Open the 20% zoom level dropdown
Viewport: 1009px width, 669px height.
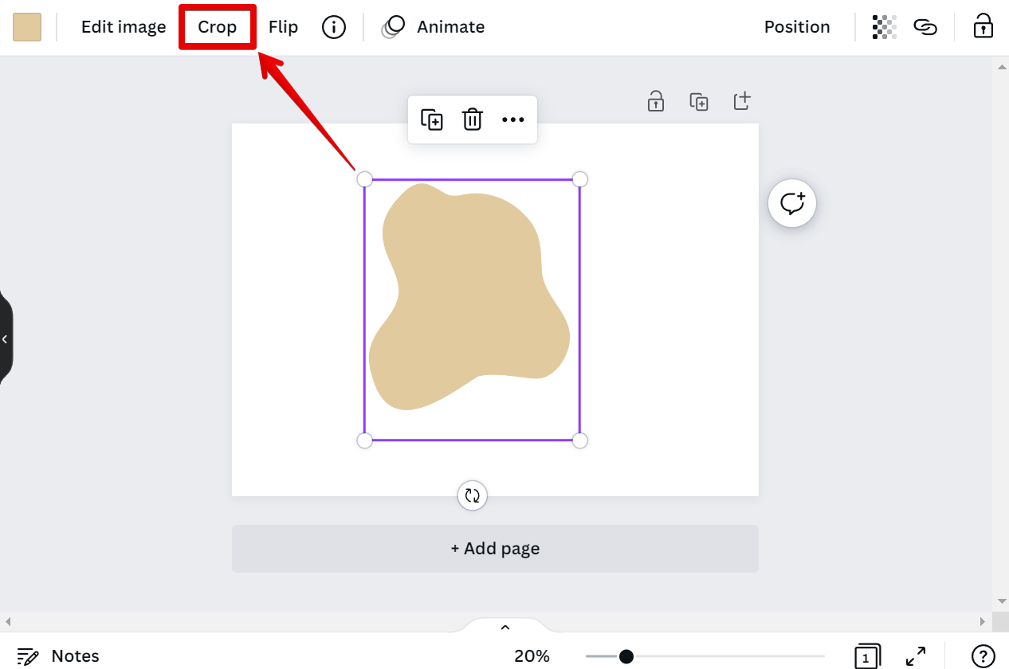[532, 656]
